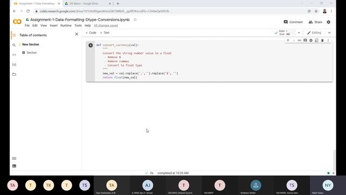Viewport: 346px width, 195px height.
Task: Select the Assignment-1 Colab browser tab
Action: pyautogui.click(x=37, y=4)
